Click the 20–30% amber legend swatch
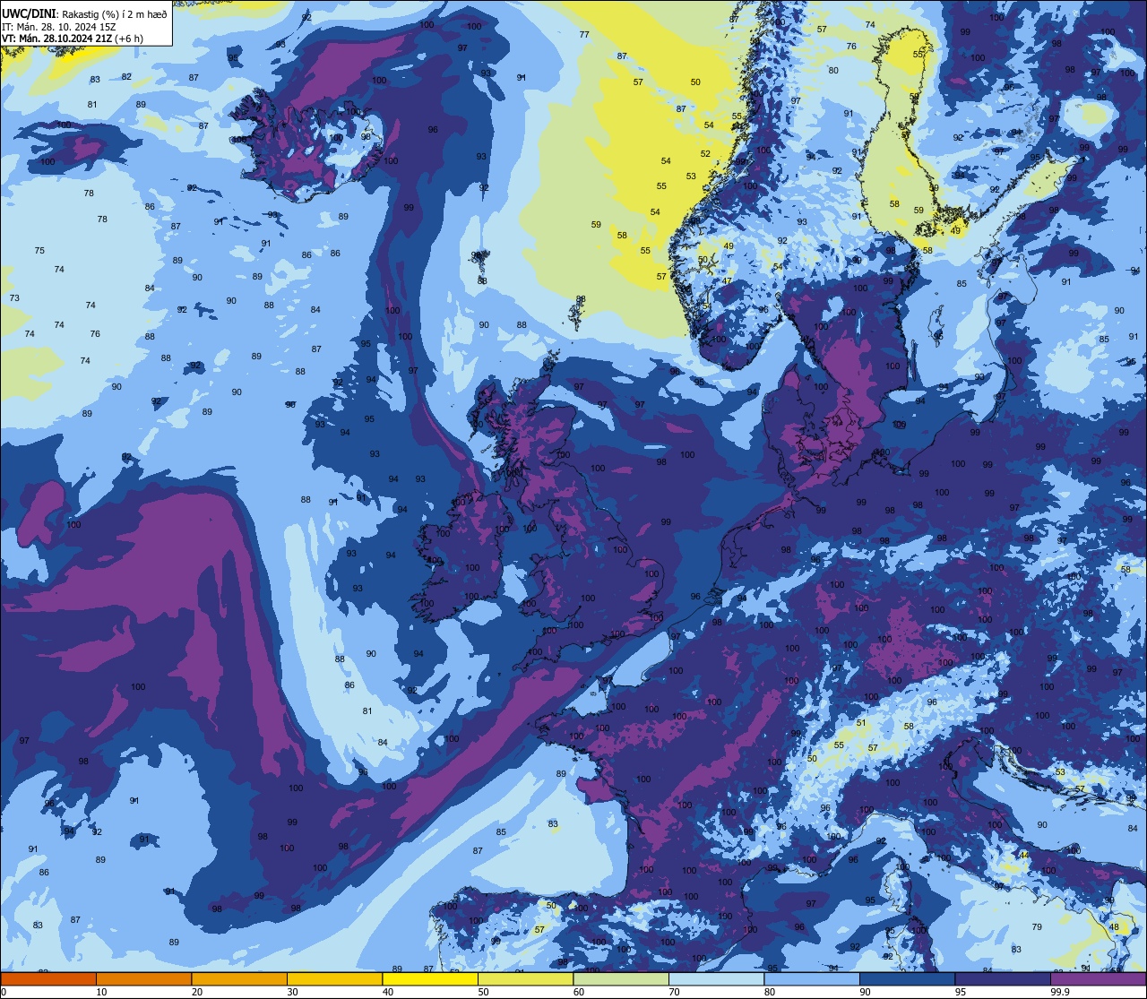The width and height of the screenshot is (1147, 999). click(x=239, y=978)
